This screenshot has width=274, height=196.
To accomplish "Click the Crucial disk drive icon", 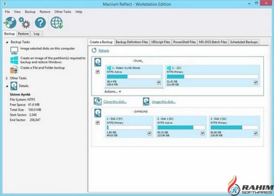I will pos(98,62).
